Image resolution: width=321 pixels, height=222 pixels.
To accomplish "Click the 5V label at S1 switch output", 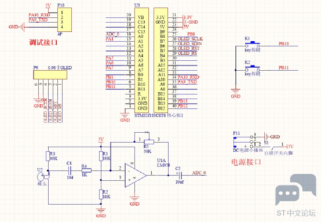I will tap(291, 147).
